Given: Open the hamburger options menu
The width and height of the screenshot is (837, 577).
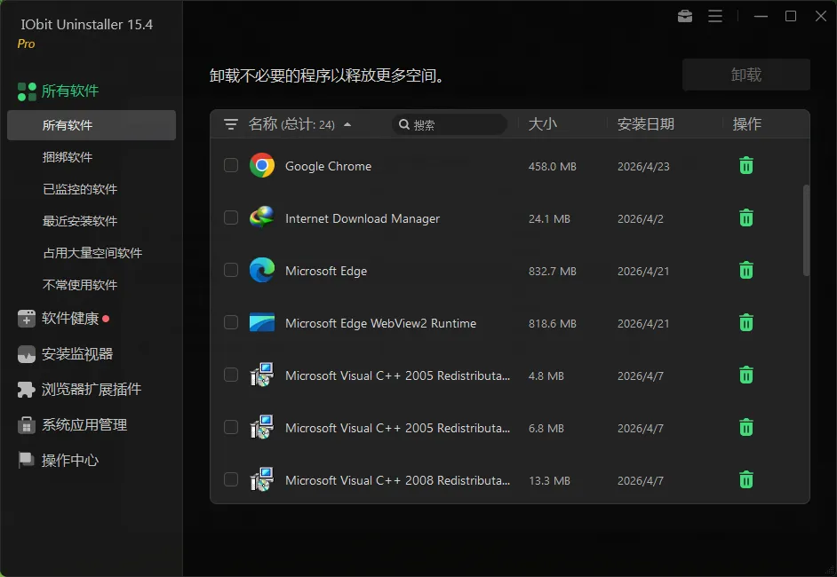Looking at the screenshot, I should tap(715, 17).
